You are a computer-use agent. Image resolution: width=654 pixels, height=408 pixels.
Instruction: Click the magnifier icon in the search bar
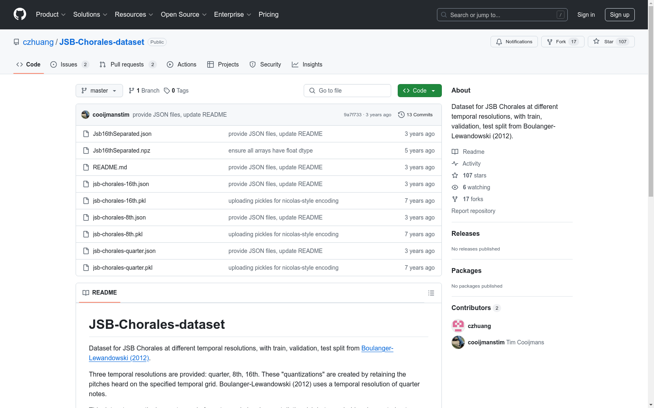(444, 15)
